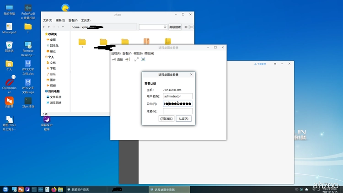The height and width of the screenshot is (193, 343).
Task: Open the 帮助(H) help menu
Action: pyautogui.click(x=149, y=54)
